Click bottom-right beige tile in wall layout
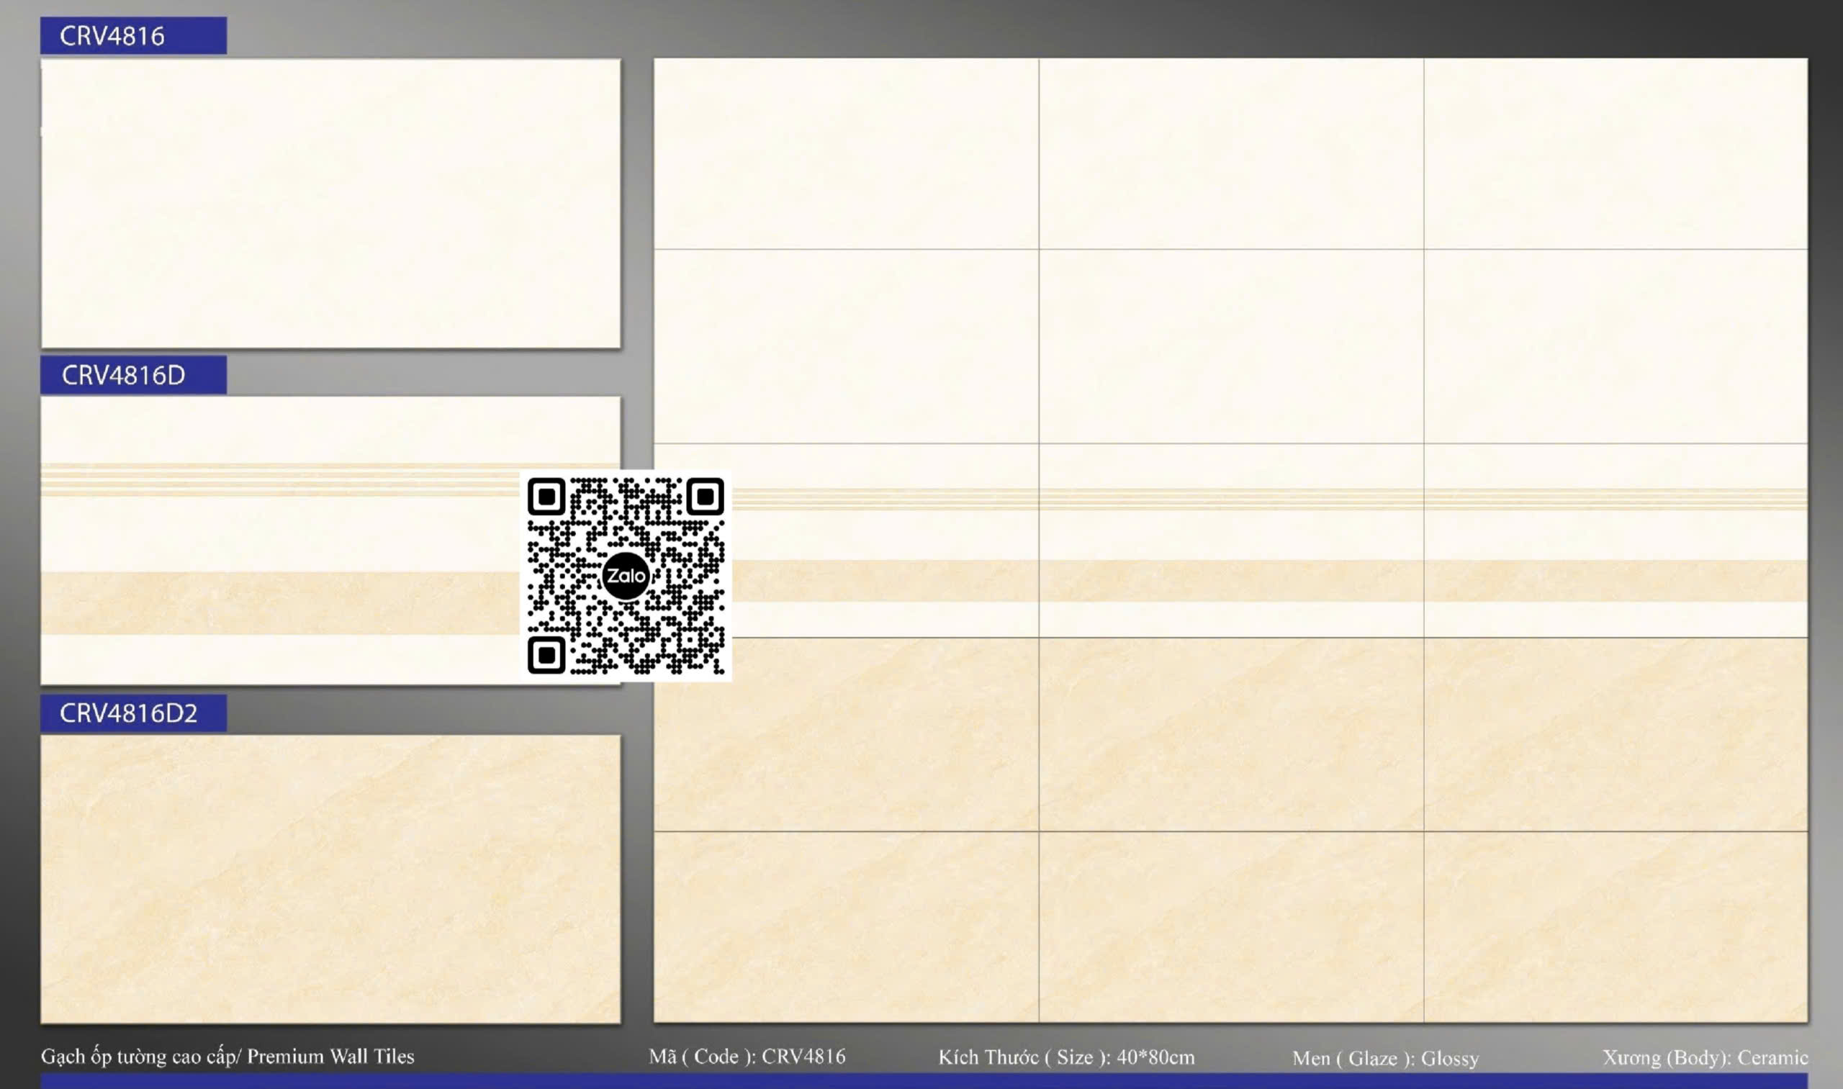Viewport: 1843px width, 1089px height. pyautogui.click(x=1616, y=927)
